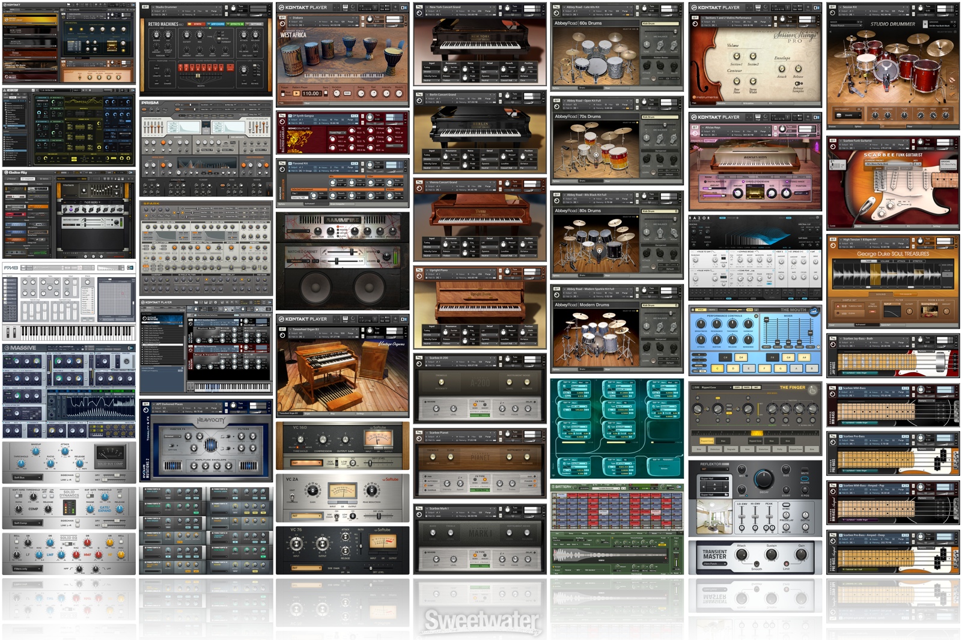The image size is (962, 640).
Task: Open the Flavored Kit screenshot
Action: (x=342, y=183)
